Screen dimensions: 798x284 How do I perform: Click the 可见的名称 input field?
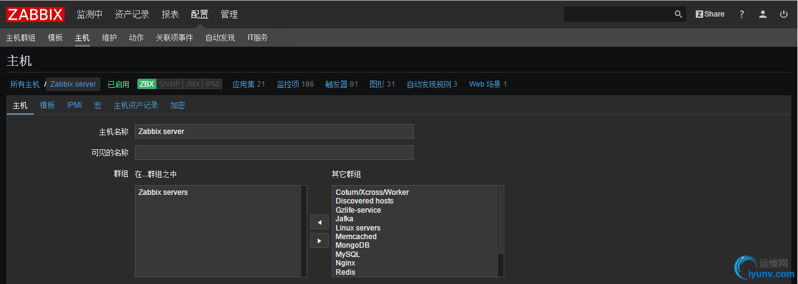tap(274, 152)
